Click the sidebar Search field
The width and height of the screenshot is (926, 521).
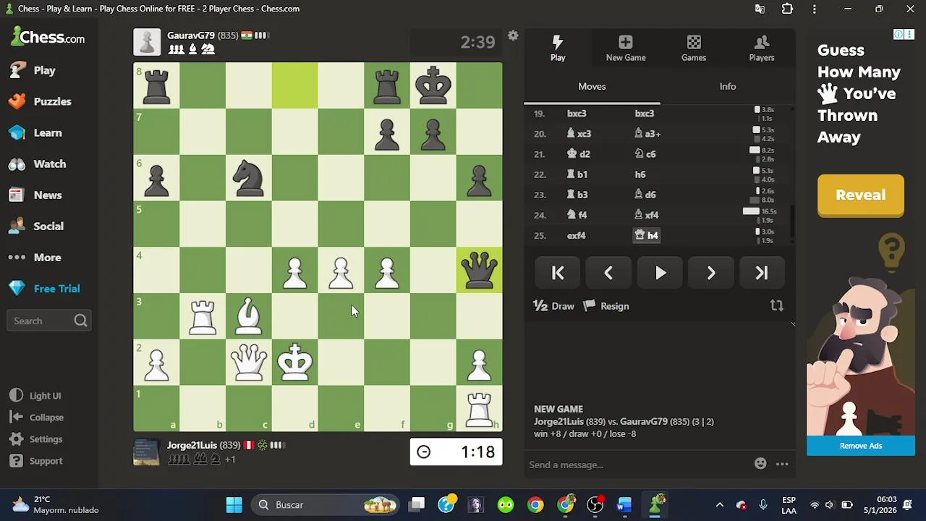(48, 321)
